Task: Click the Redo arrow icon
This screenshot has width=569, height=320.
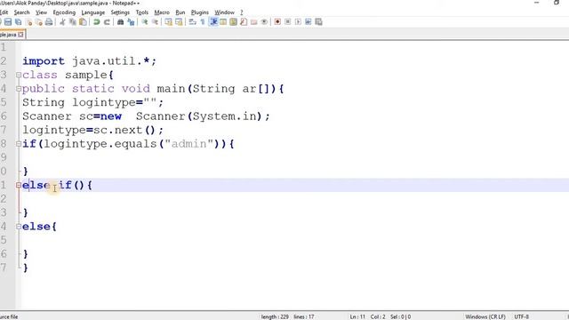Action: pyautogui.click(x=107, y=22)
